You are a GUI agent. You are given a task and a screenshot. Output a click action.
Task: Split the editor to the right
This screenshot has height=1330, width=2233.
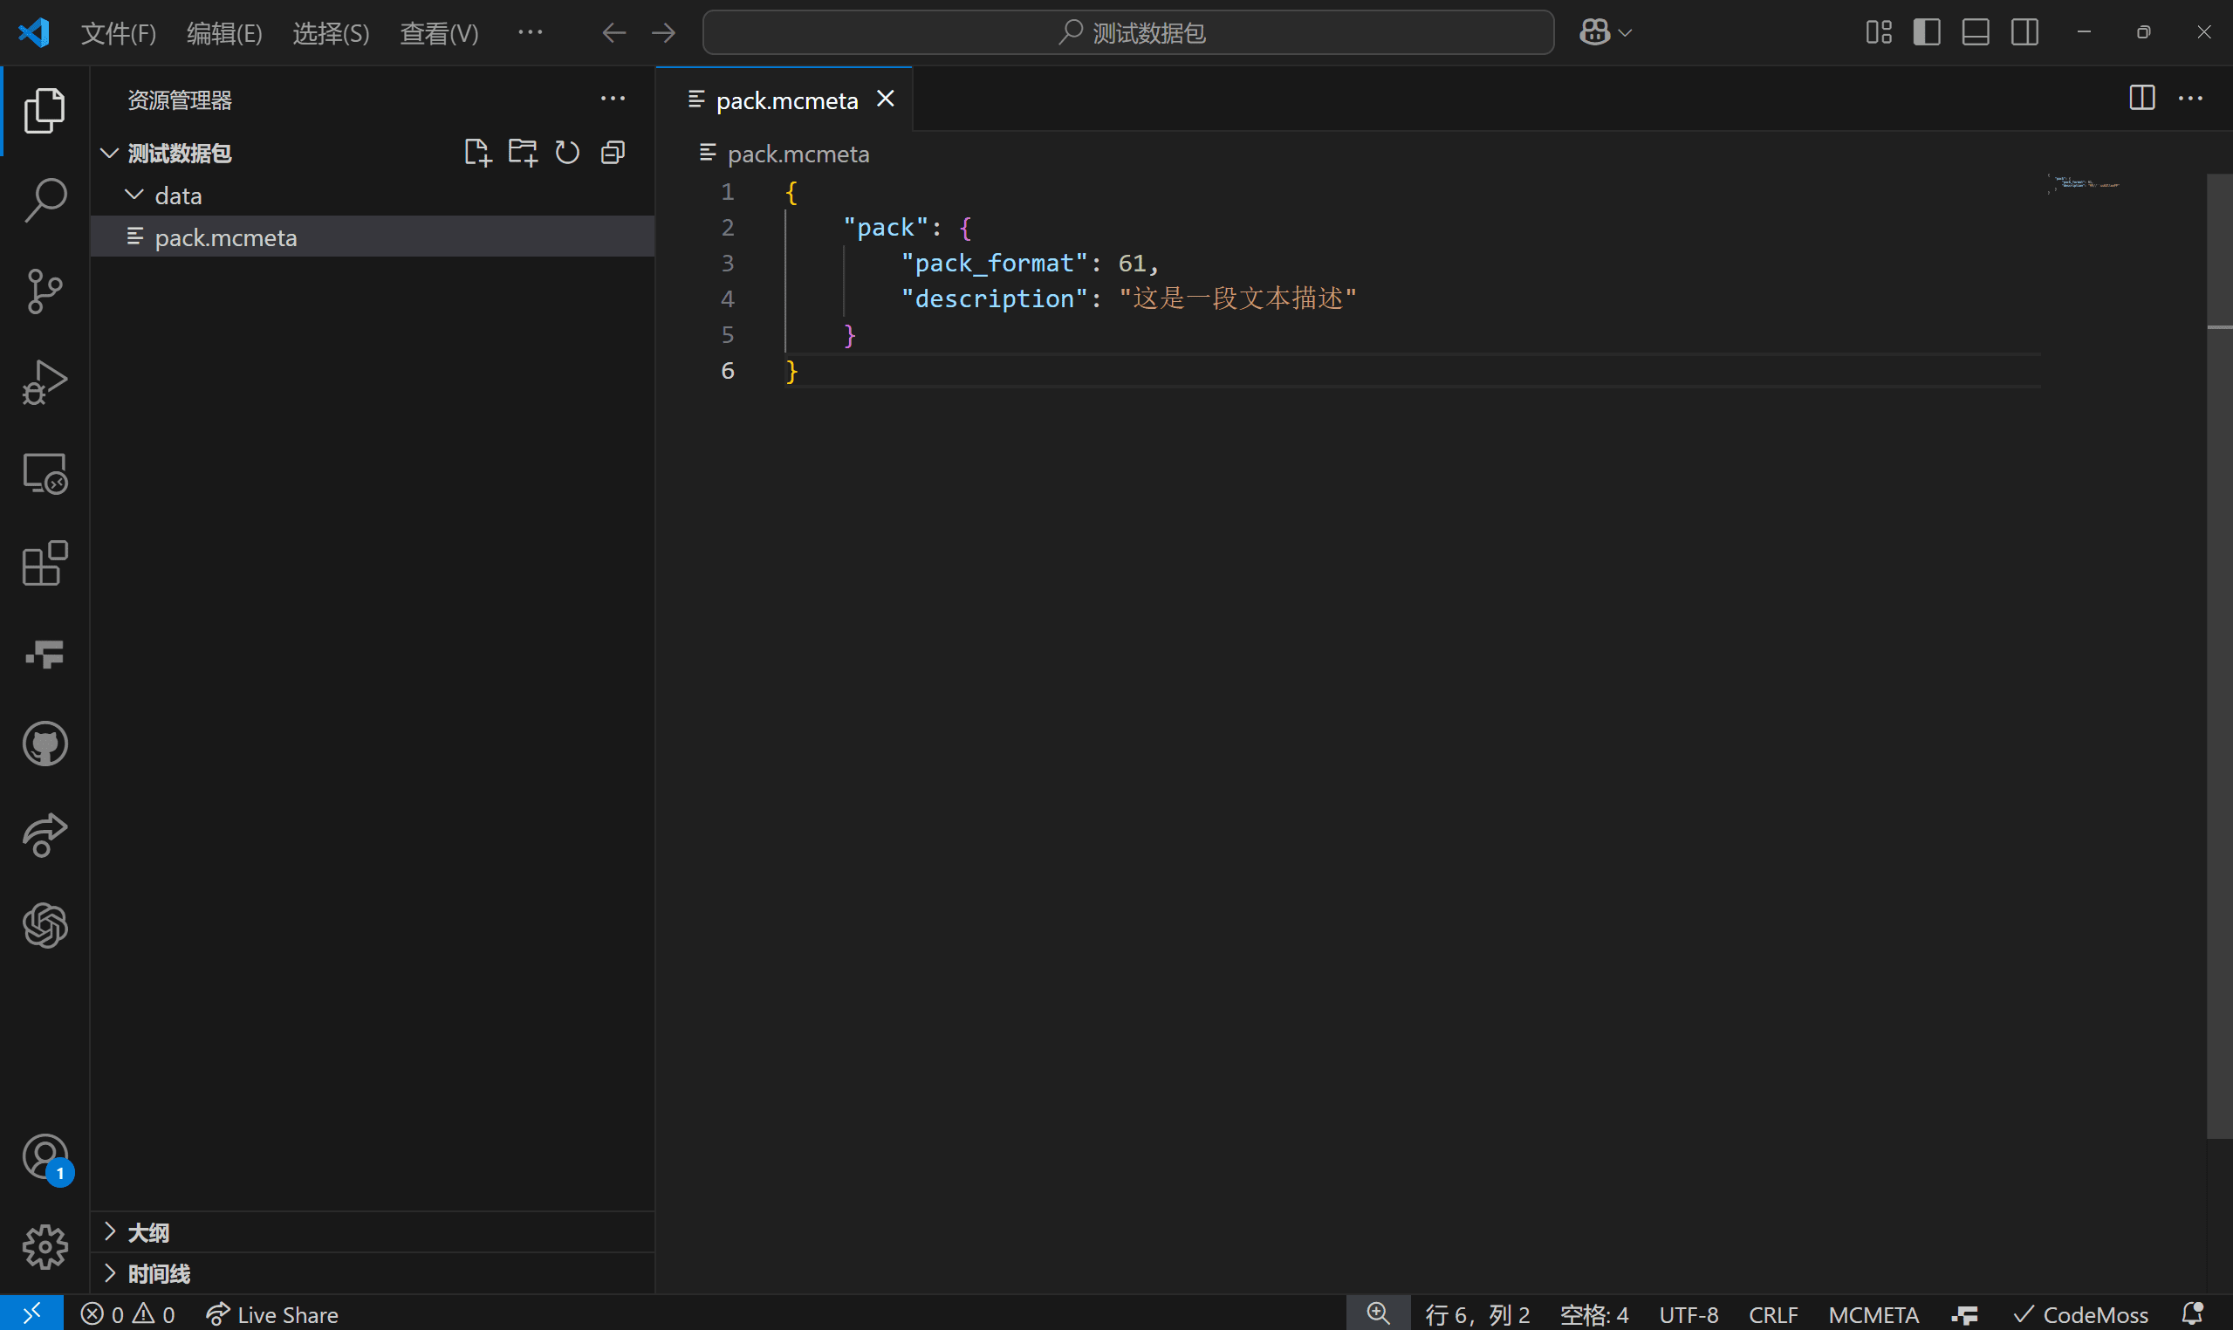click(2141, 98)
